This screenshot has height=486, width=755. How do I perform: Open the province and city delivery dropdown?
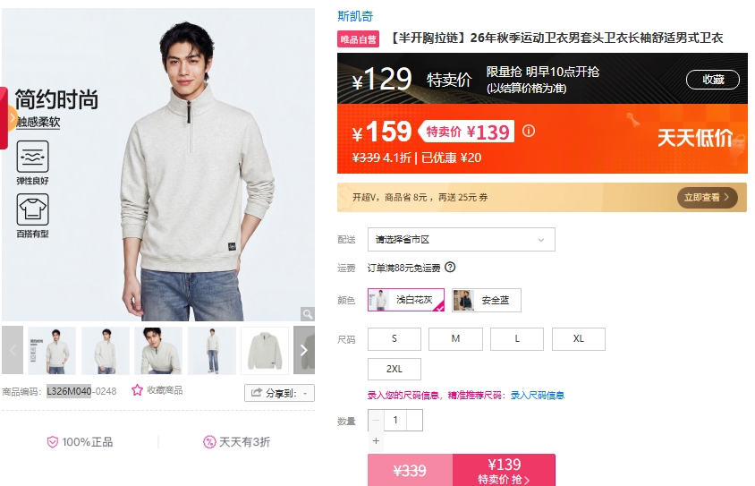pyautogui.click(x=462, y=239)
